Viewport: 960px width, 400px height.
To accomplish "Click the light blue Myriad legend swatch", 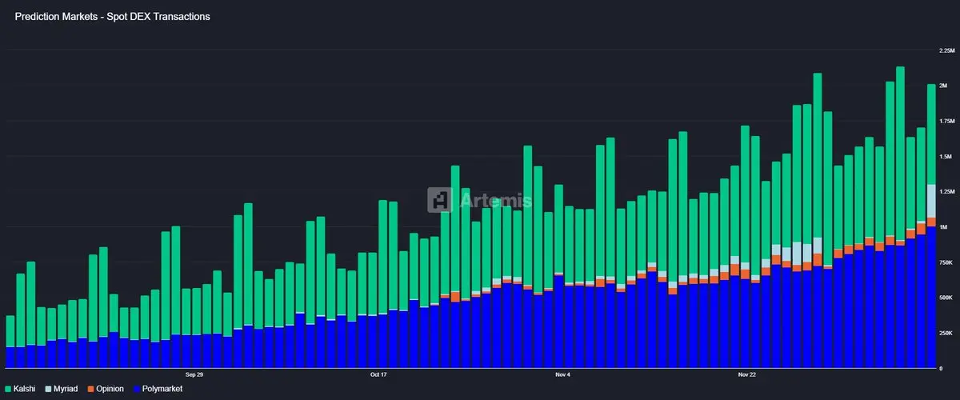I will [48, 388].
